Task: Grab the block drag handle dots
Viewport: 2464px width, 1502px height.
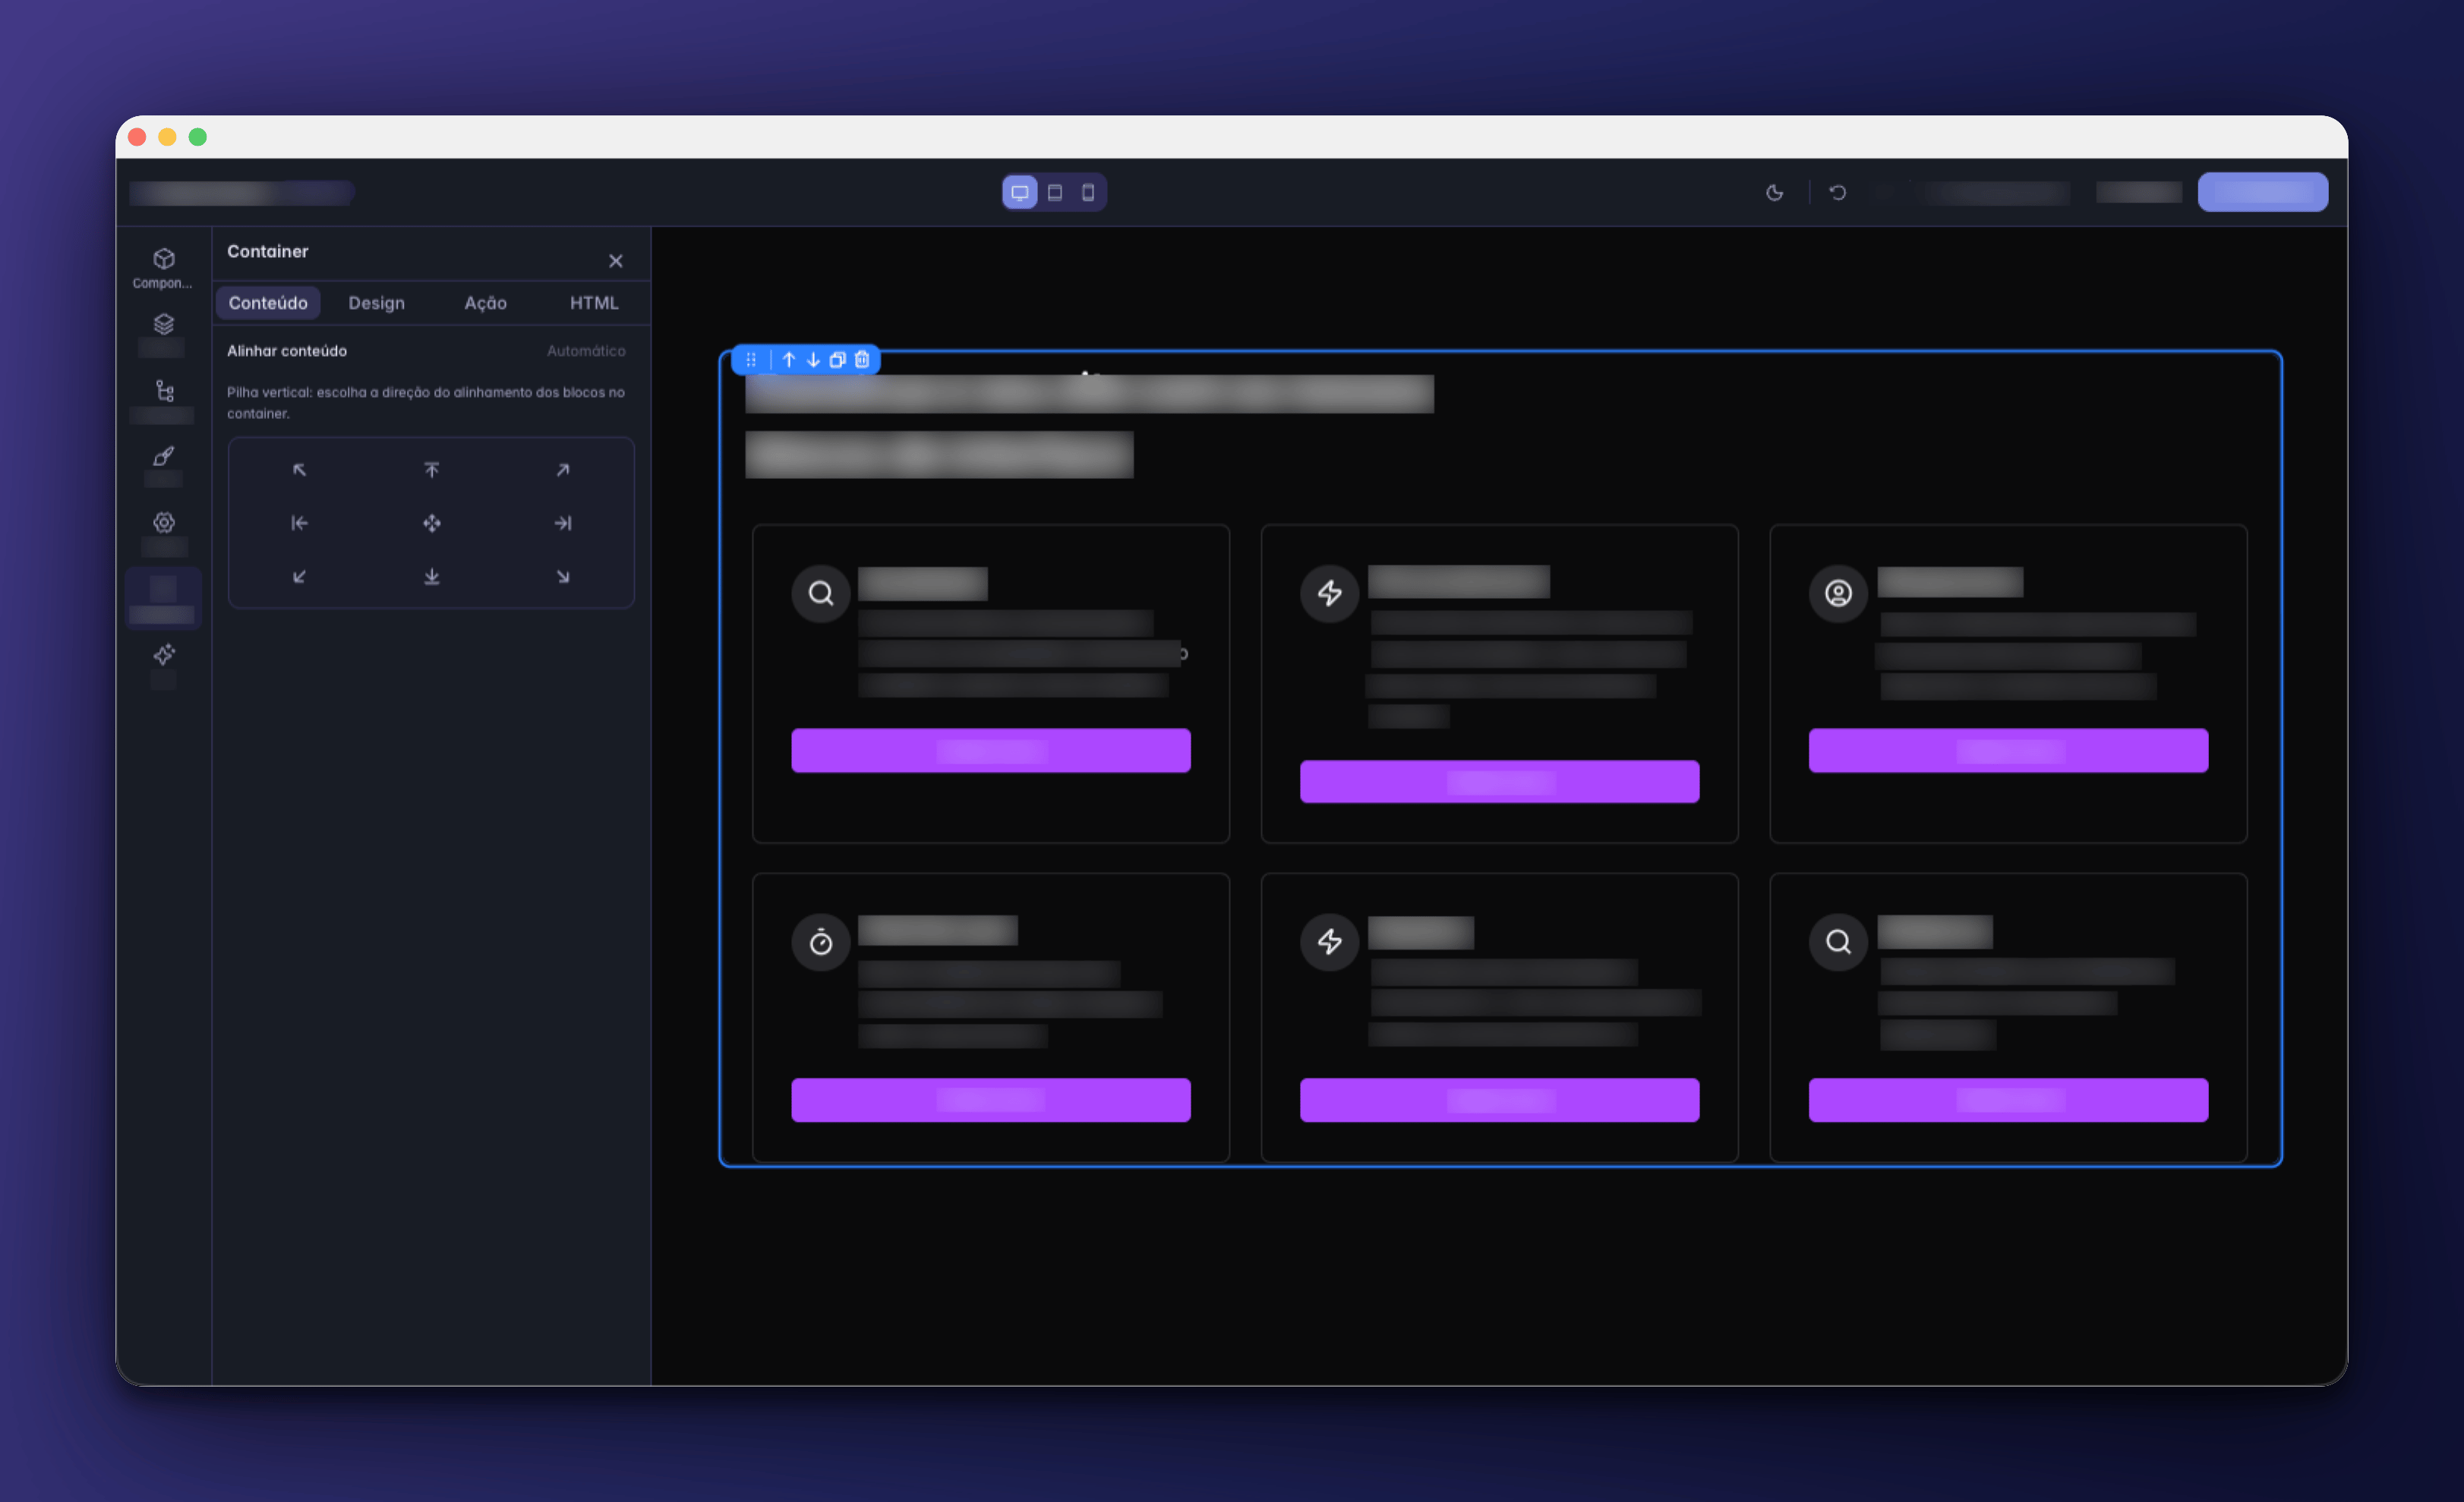Action: click(x=751, y=360)
